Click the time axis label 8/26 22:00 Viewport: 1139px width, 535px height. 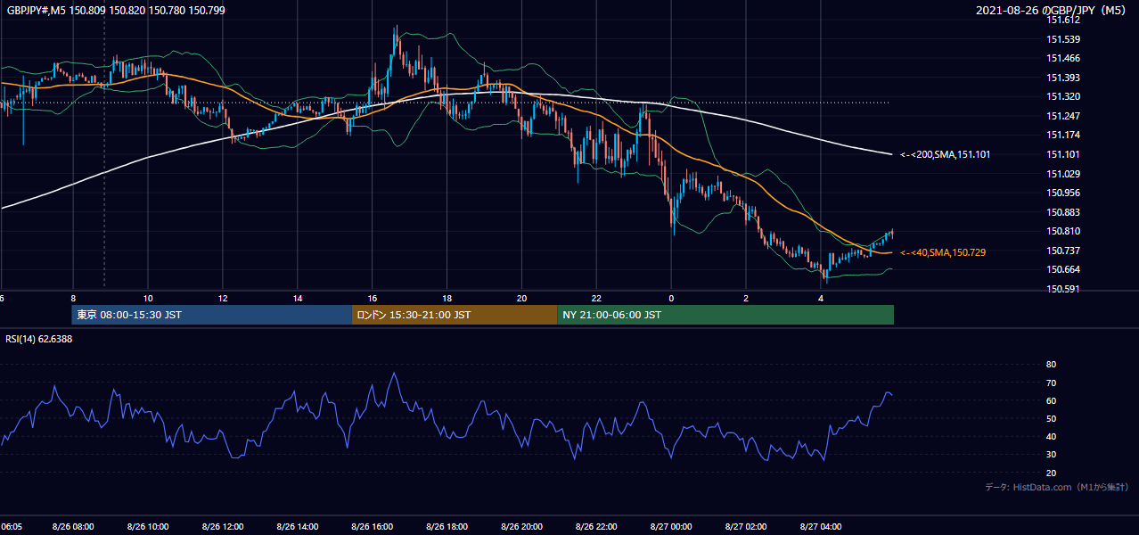596,527
